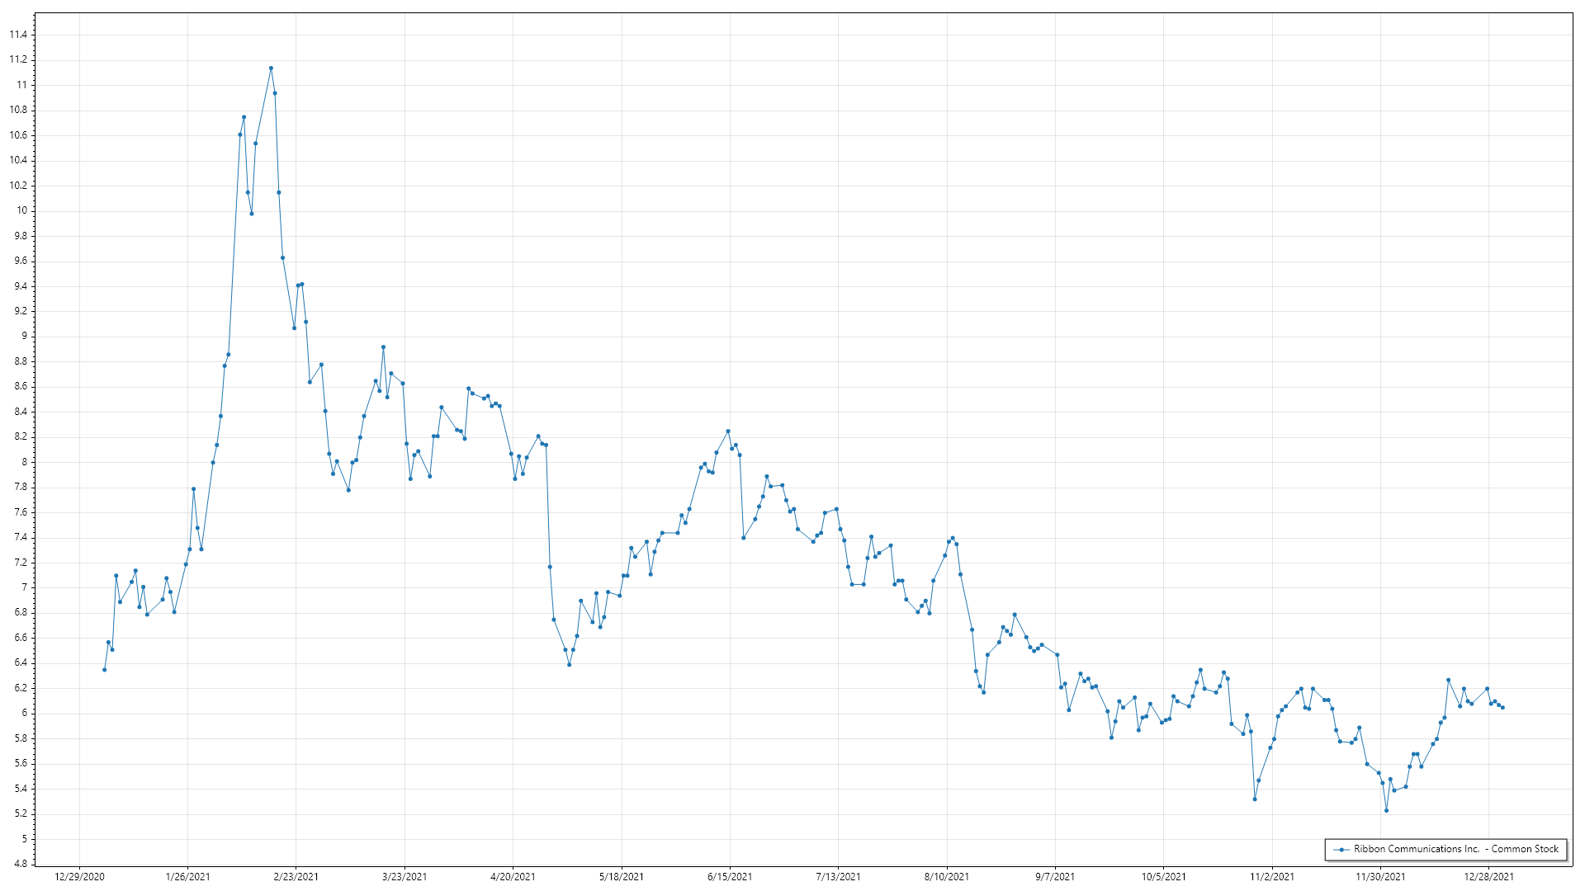Click the 12/28/2021 x-axis date label

[1488, 877]
